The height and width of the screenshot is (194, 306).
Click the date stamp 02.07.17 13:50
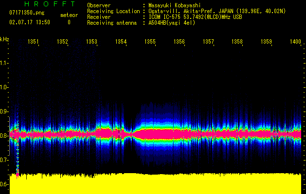coord(30,22)
